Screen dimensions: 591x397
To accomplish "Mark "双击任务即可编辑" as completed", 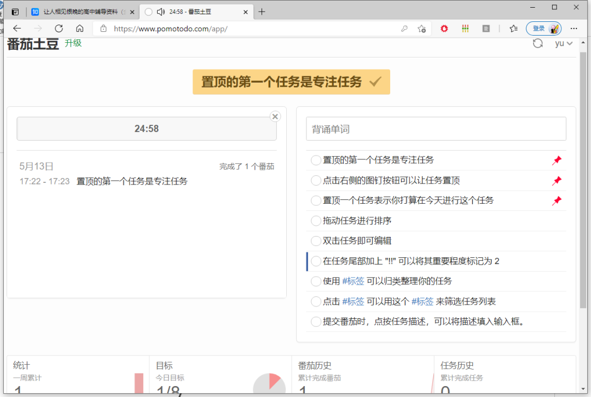I will click(316, 241).
